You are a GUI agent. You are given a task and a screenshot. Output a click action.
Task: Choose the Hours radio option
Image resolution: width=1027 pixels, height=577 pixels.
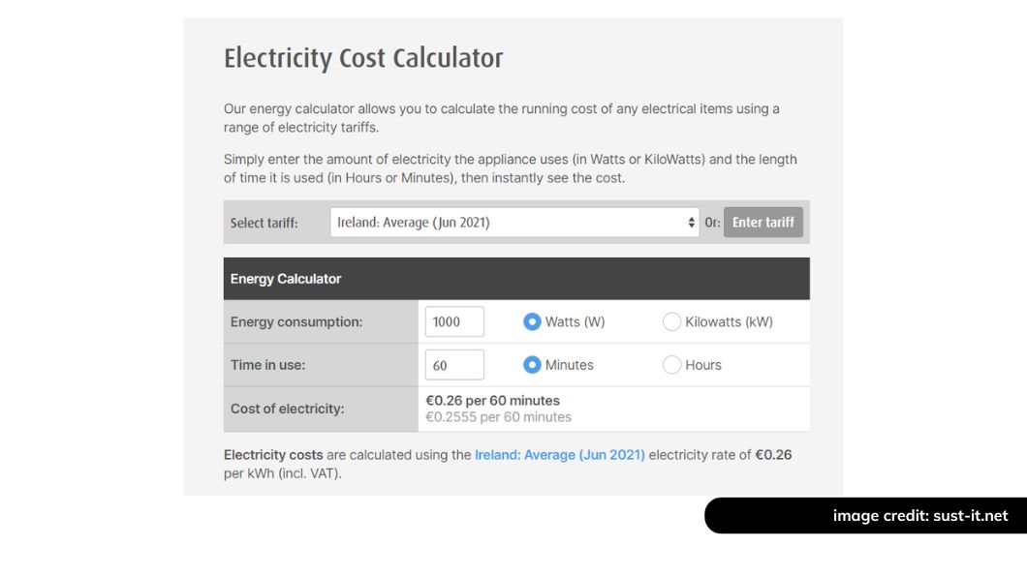pos(671,365)
